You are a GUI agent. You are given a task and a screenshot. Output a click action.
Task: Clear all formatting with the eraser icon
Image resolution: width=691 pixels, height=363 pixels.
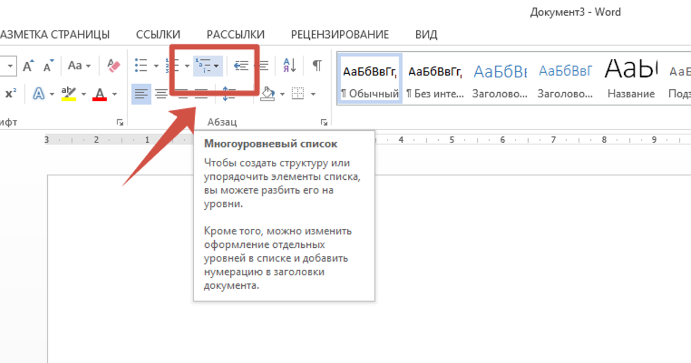point(114,66)
